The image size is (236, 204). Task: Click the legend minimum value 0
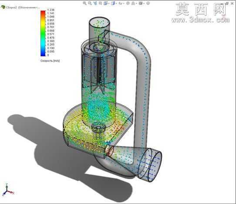point(48,55)
